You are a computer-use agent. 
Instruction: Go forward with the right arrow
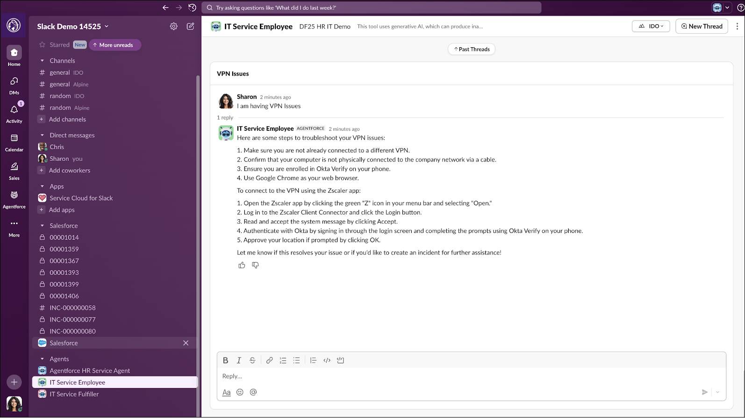pos(179,7)
